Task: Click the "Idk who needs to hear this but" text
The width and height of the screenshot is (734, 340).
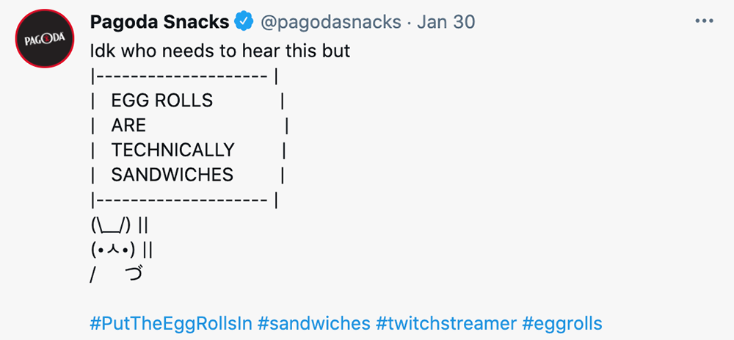Action: 220,51
